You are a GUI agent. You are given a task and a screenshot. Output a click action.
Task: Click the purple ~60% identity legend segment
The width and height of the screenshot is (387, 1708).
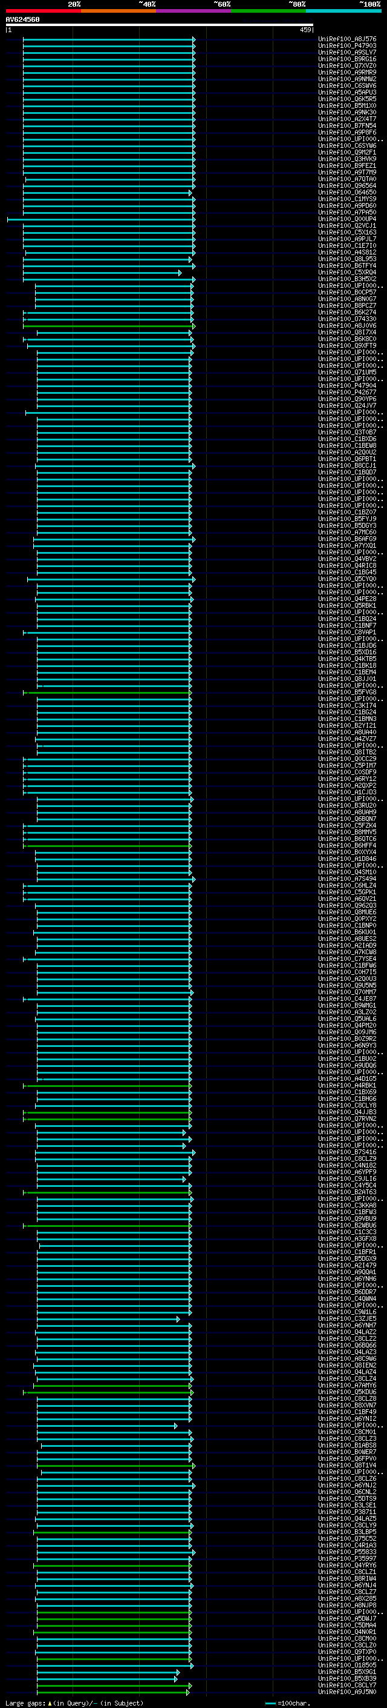pos(193,11)
